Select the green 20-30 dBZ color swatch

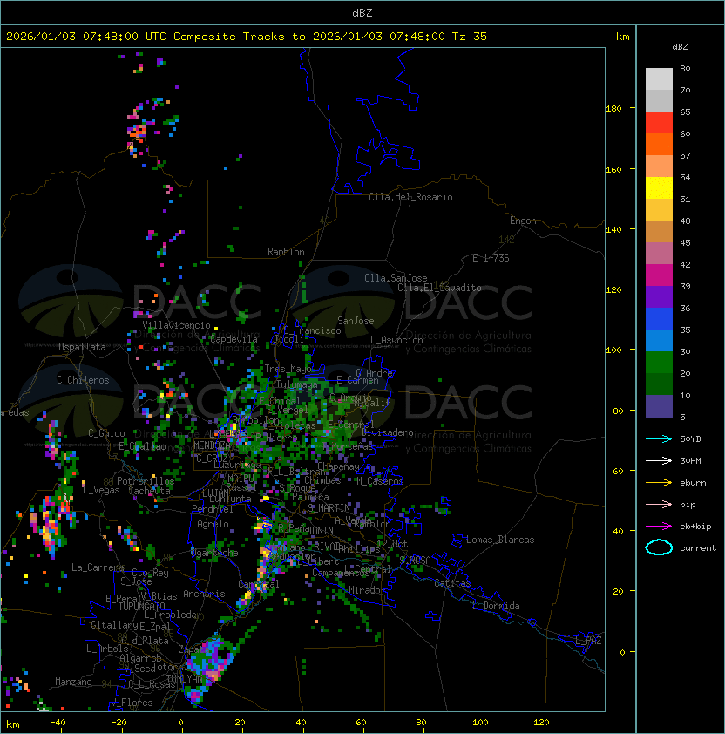coord(659,363)
